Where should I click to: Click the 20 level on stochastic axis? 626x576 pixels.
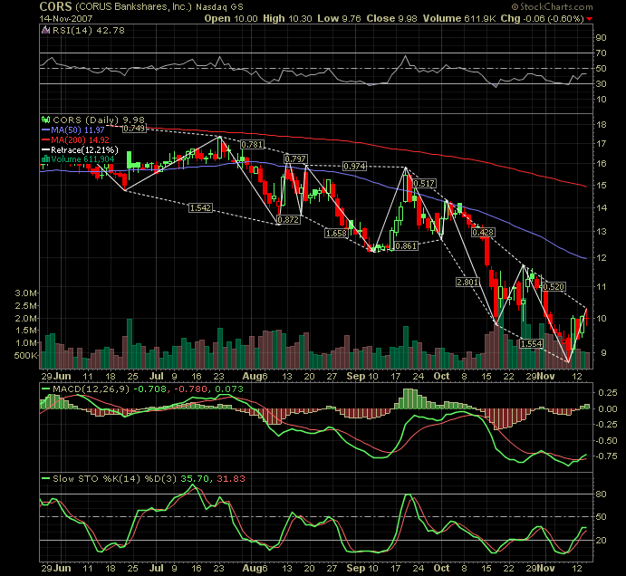pyautogui.click(x=602, y=541)
